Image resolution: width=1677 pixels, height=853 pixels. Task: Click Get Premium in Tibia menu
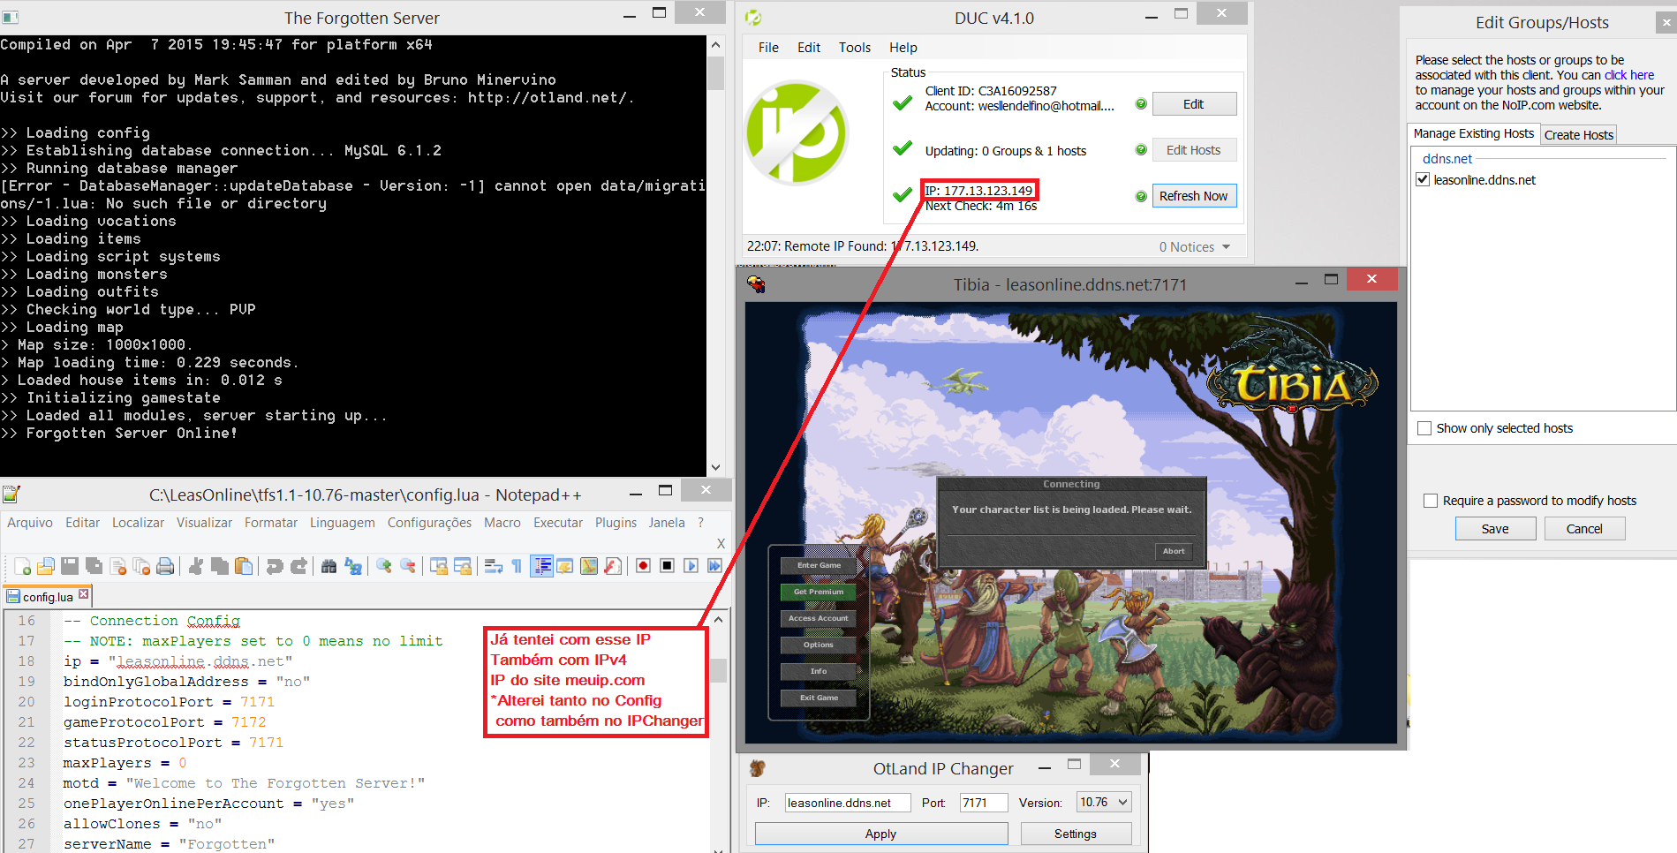pyautogui.click(x=819, y=592)
